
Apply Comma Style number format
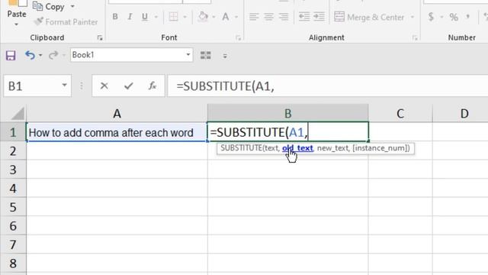[467, 17]
